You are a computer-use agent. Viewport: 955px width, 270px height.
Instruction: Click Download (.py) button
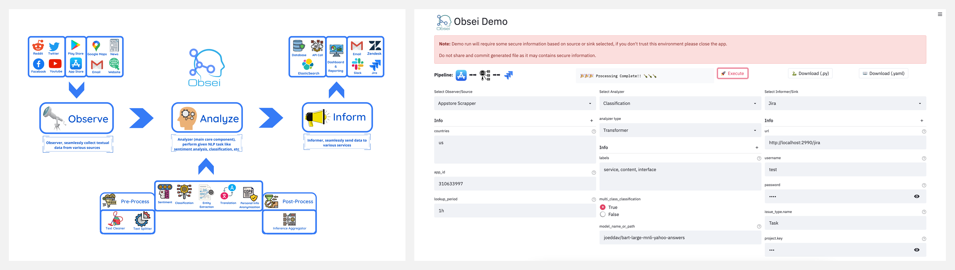(810, 73)
